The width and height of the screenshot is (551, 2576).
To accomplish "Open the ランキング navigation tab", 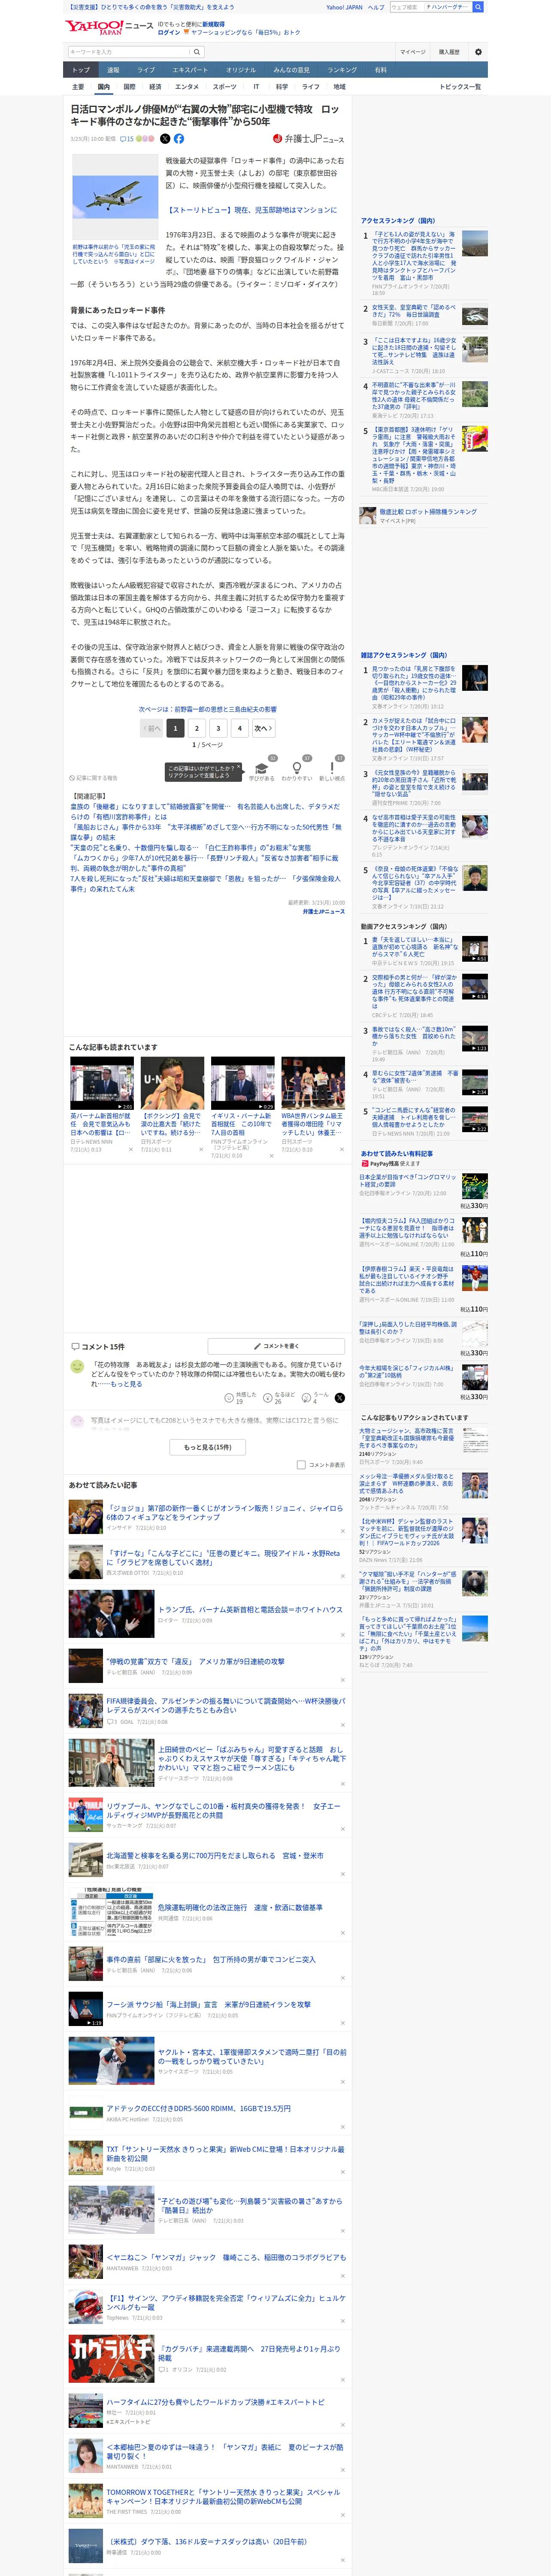I will tap(342, 70).
